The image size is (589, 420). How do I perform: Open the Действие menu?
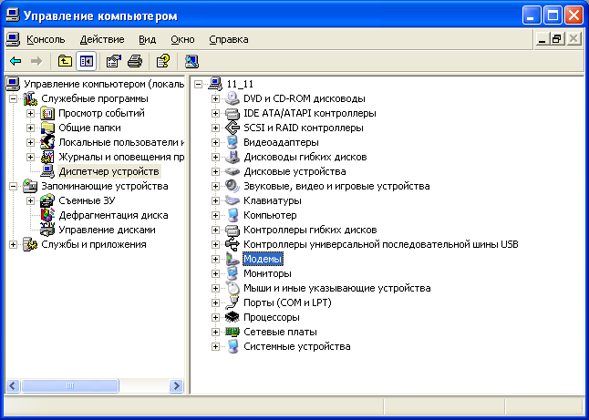[x=102, y=39]
